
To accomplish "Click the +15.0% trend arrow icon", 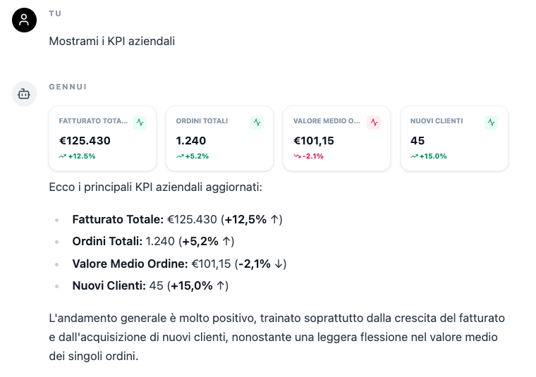I will (414, 156).
